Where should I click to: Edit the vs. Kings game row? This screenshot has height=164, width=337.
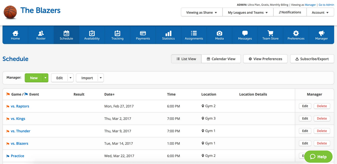pos(305,119)
